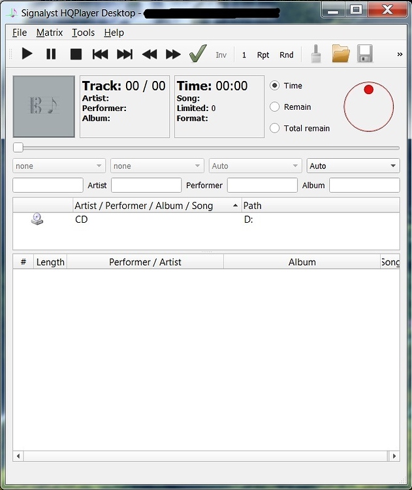
Task: Pause playback using the Pause icon
Action: (51, 54)
